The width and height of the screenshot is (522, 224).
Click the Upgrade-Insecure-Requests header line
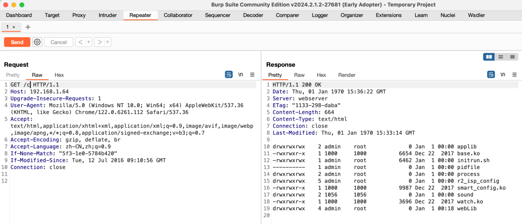(x=56, y=98)
